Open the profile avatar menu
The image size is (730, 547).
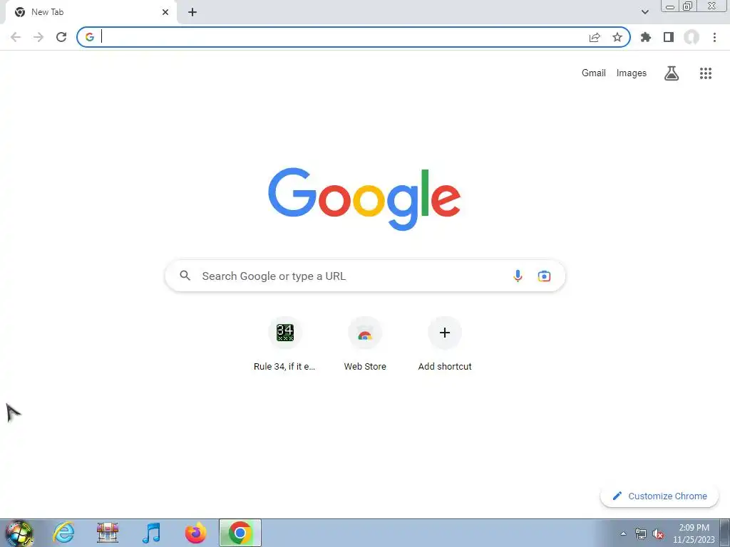pyautogui.click(x=692, y=37)
